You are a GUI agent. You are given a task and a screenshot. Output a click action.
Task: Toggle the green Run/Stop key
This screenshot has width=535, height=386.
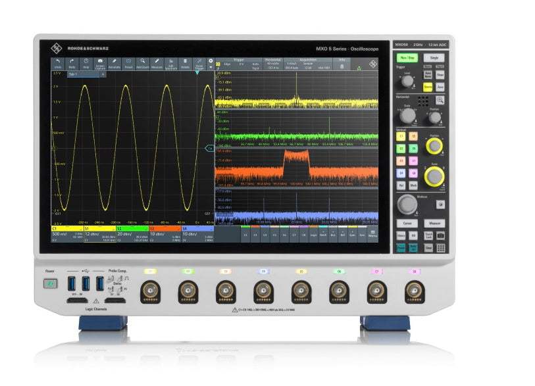pos(407,58)
